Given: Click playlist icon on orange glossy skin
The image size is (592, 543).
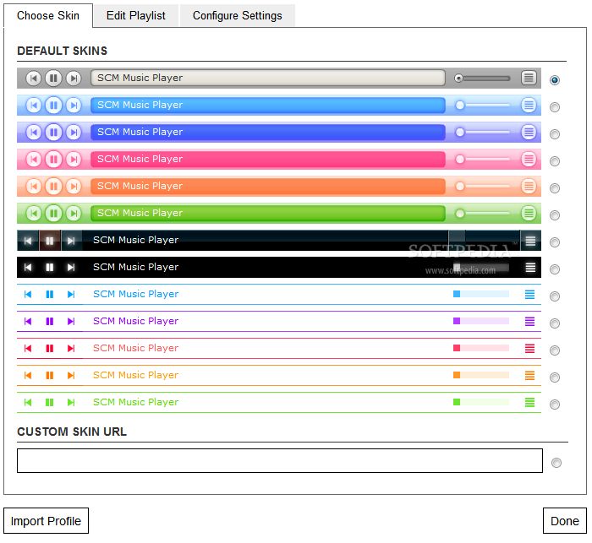Looking at the screenshot, I should click(x=529, y=187).
